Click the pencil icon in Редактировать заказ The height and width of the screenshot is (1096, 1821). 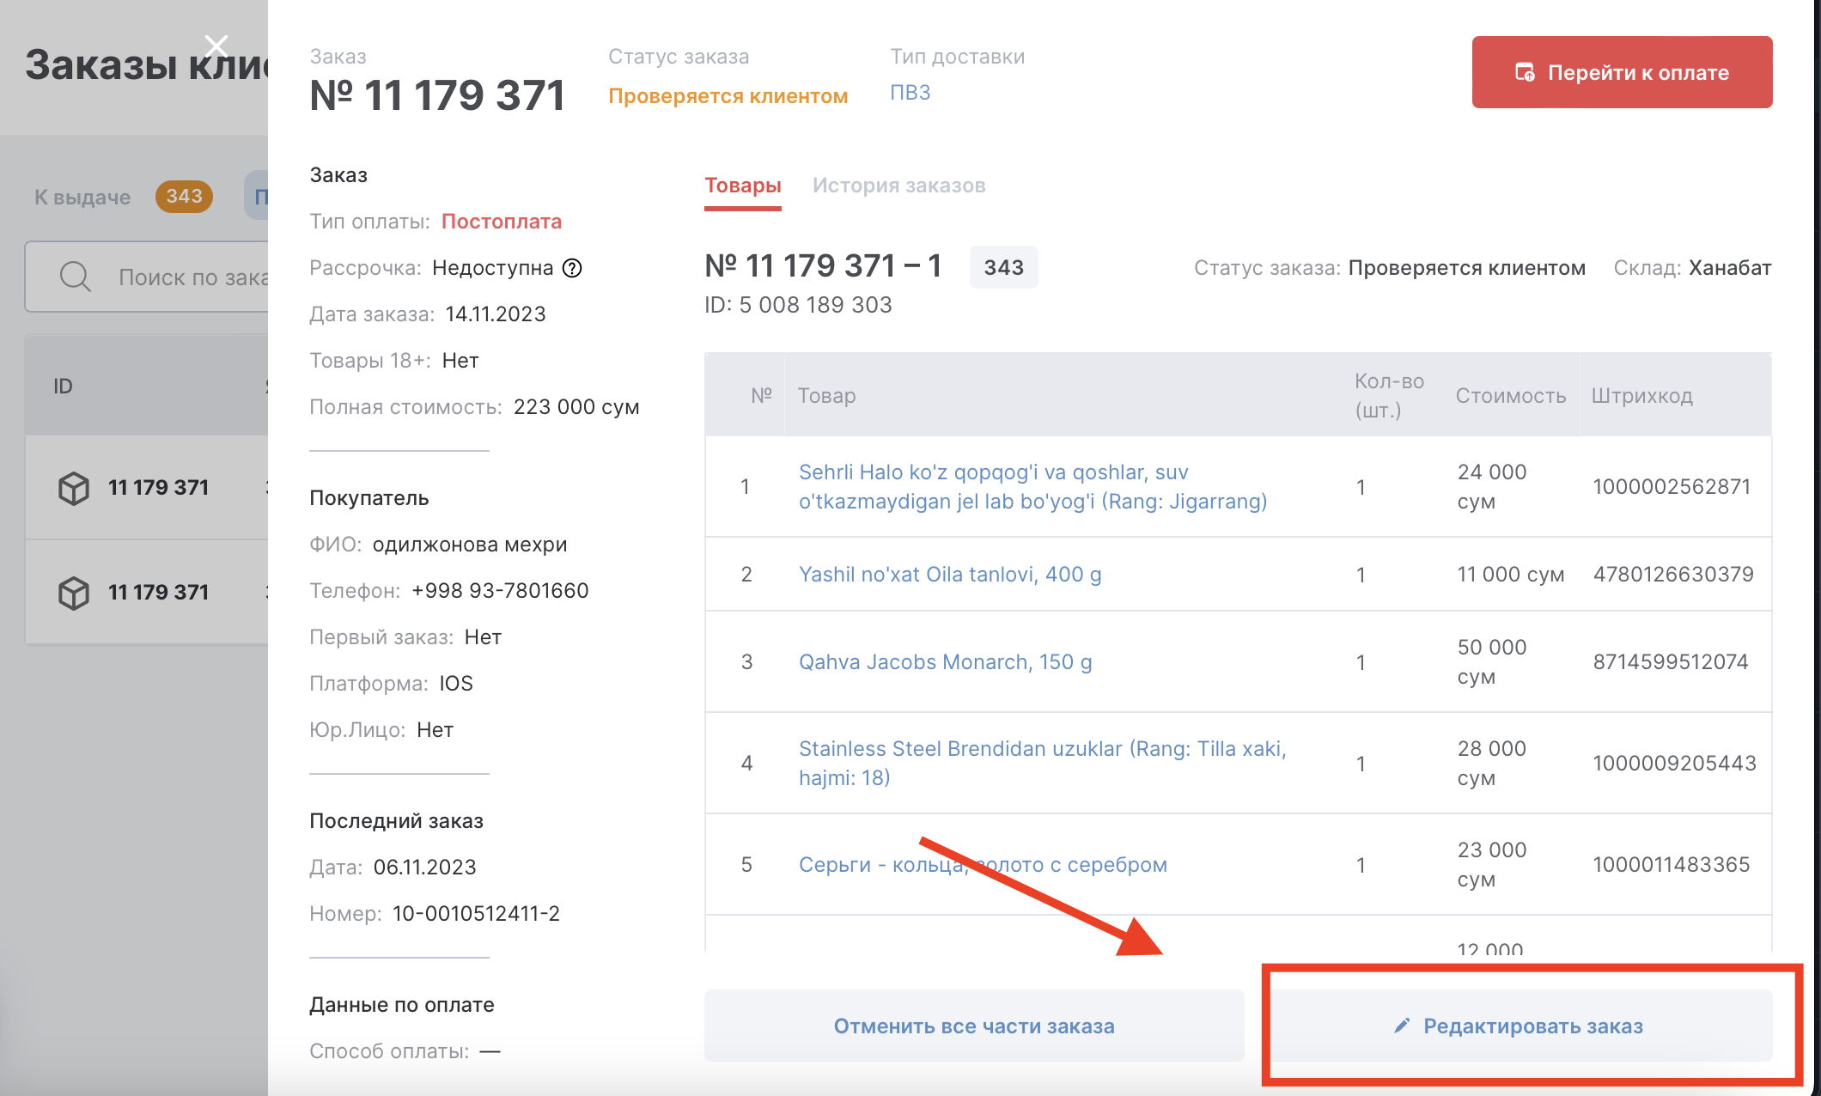pos(1402,1026)
